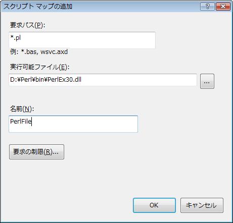This screenshot has height=223, width=233.
Task: Select the 実行可能ファイル(E): label
Action: [40, 67]
